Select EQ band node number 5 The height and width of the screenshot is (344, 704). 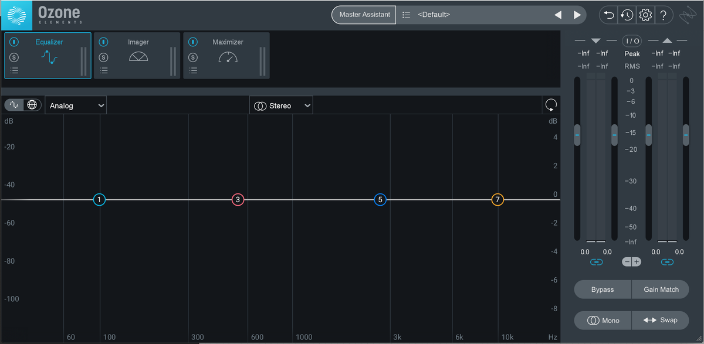click(380, 200)
